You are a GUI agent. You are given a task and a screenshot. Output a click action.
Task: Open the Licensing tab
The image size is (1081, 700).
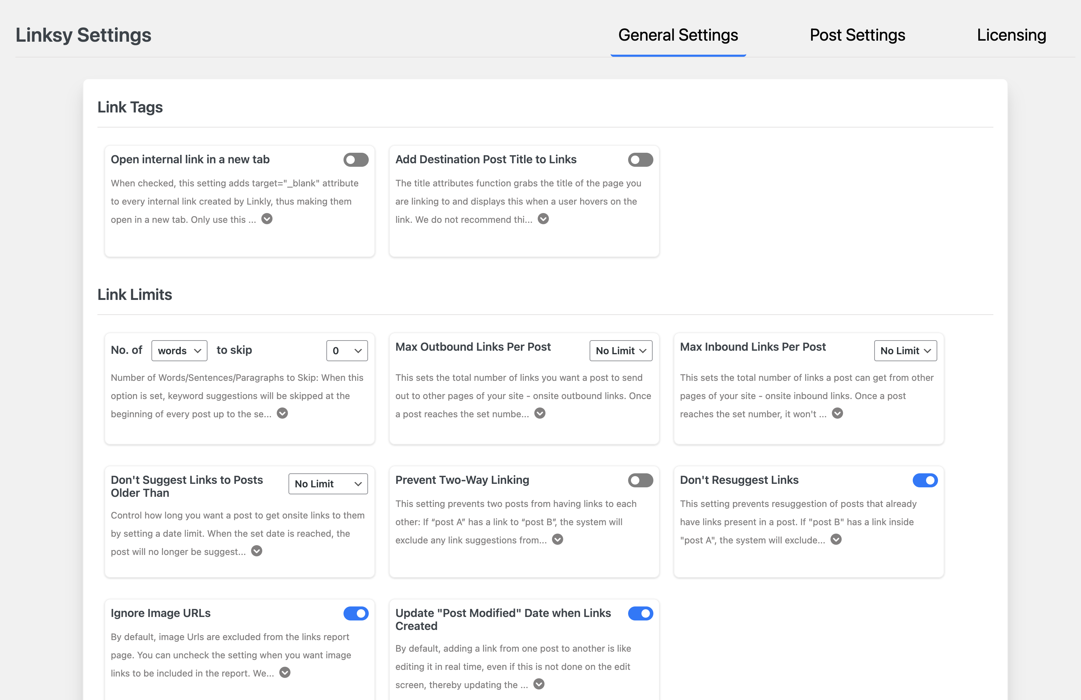(1012, 35)
